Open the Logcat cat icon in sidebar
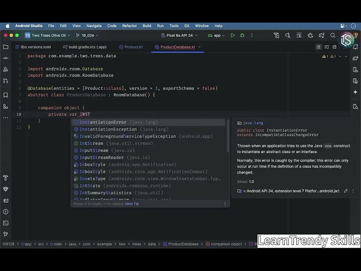This screenshot has height=271, width=361. [x=6, y=200]
